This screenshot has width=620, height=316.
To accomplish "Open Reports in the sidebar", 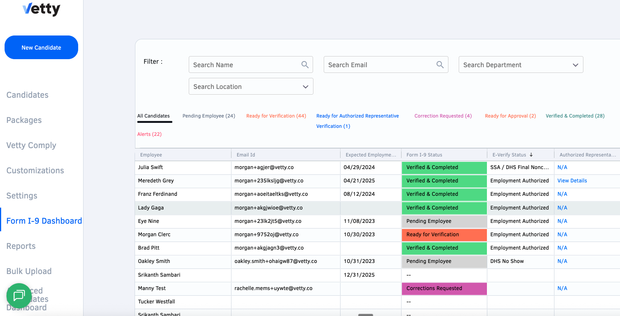I will pyautogui.click(x=21, y=246).
